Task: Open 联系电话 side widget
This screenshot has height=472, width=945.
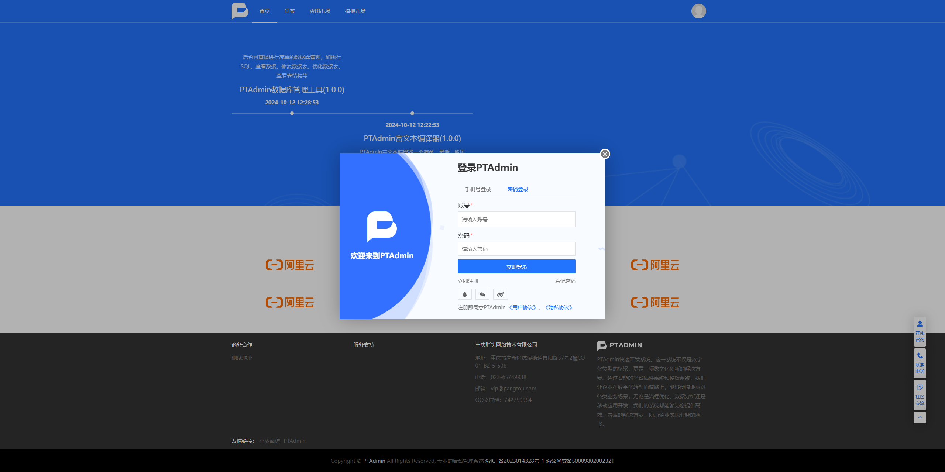Action: pyautogui.click(x=920, y=363)
